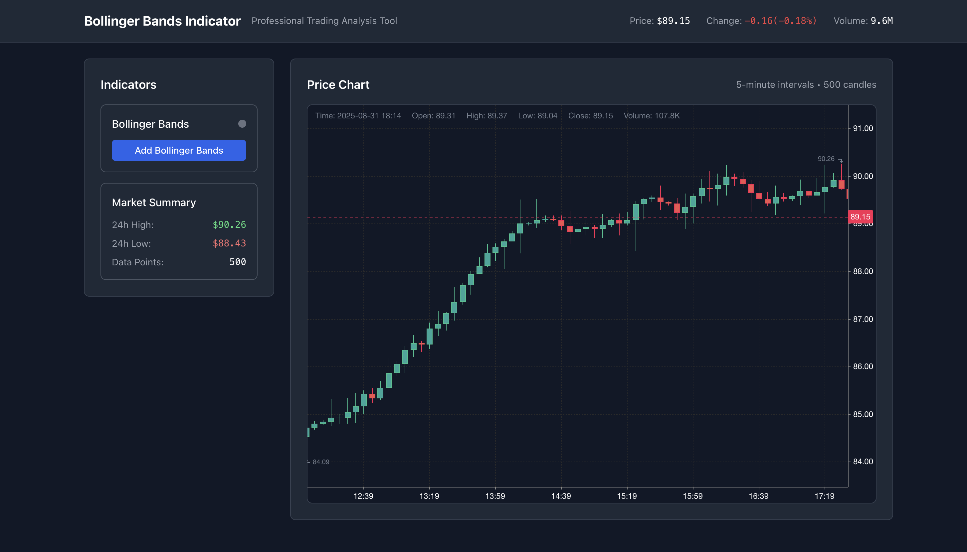Click the 13:59 time axis label
Viewport: 967px width, 552px height.
[495, 496]
